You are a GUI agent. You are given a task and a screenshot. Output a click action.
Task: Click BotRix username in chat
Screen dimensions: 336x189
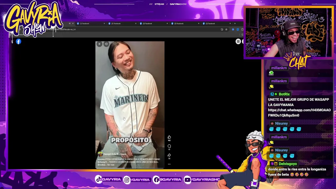284,94
